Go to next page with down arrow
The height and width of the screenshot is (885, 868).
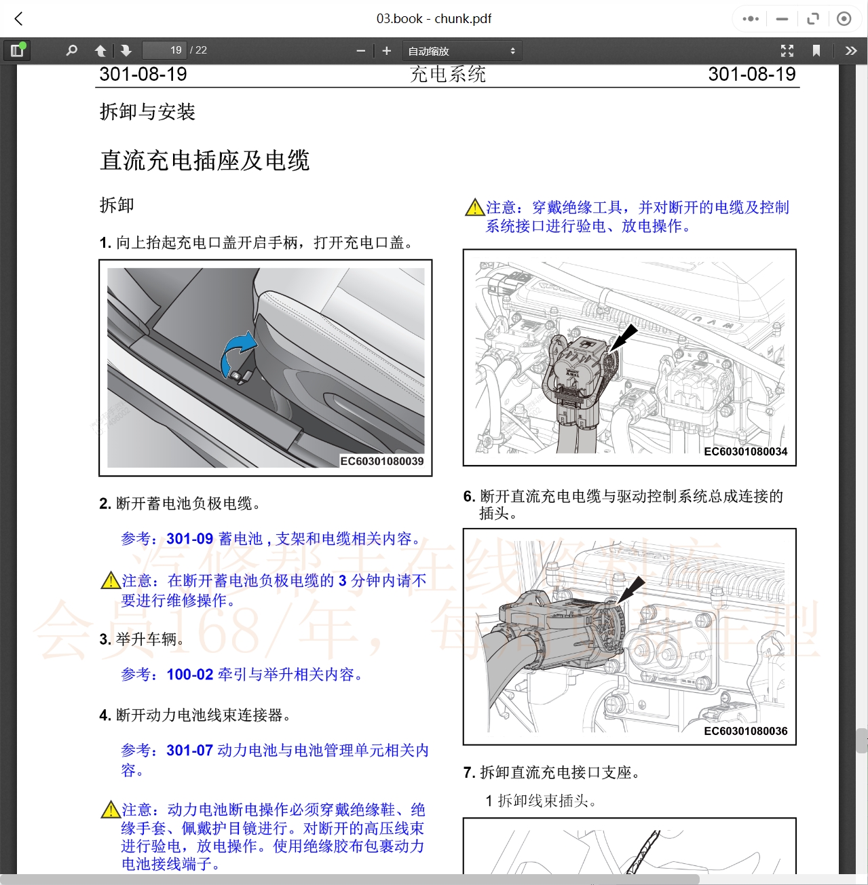point(126,50)
